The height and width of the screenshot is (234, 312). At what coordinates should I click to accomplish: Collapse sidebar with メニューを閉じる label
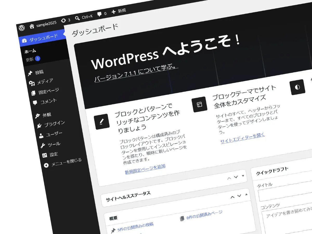pos(66,162)
